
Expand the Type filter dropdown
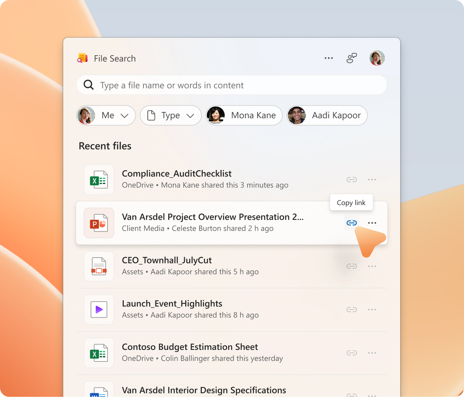point(171,115)
